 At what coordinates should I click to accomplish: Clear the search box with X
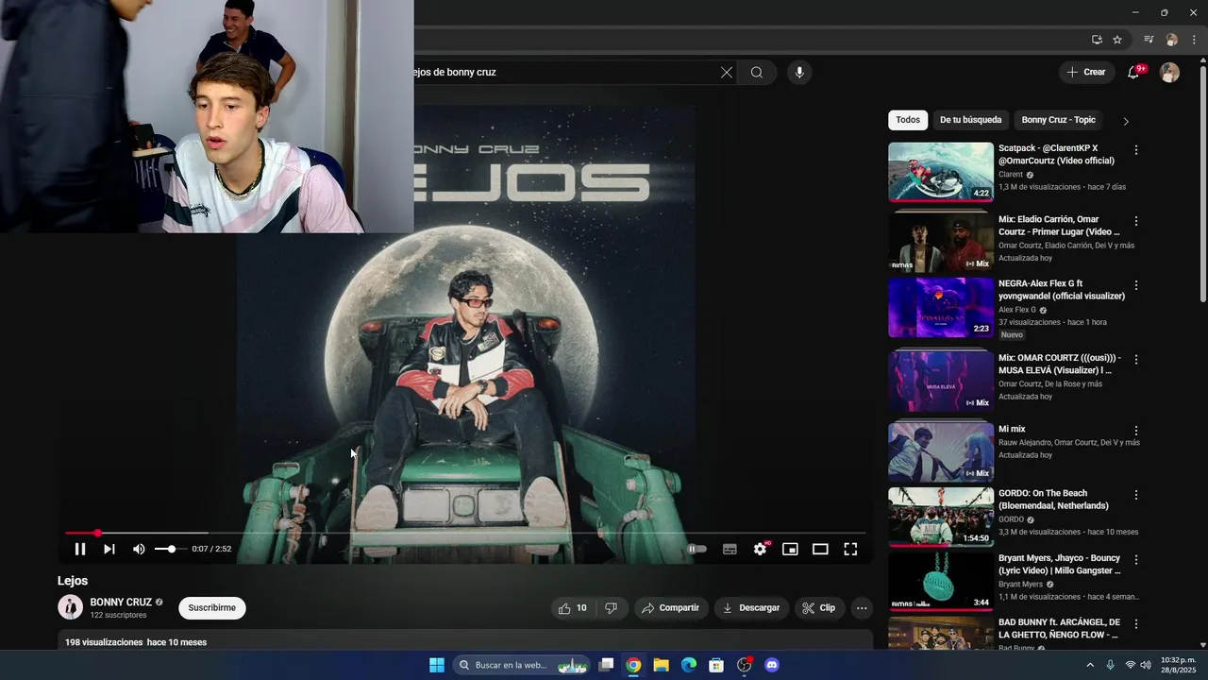click(x=727, y=72)
